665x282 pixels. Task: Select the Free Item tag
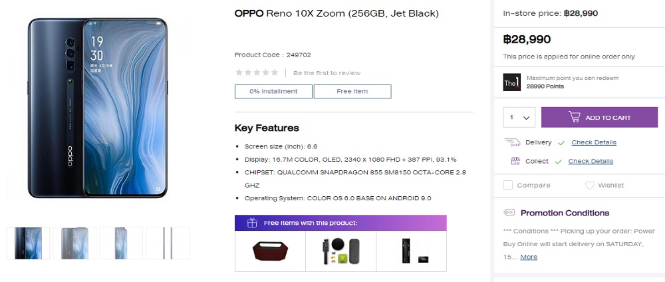(352, 92)
